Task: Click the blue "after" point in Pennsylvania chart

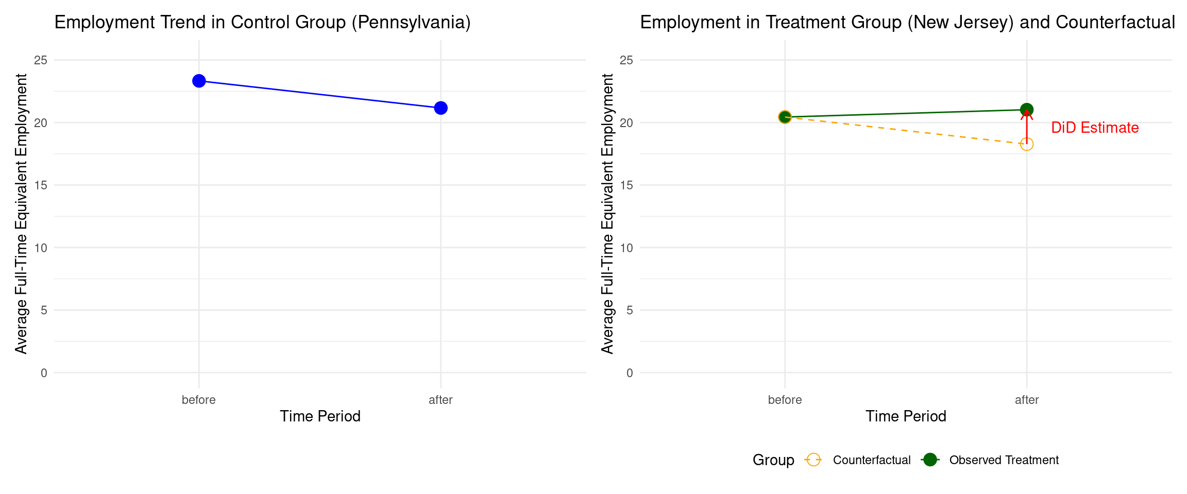Action: click(440, 108)
